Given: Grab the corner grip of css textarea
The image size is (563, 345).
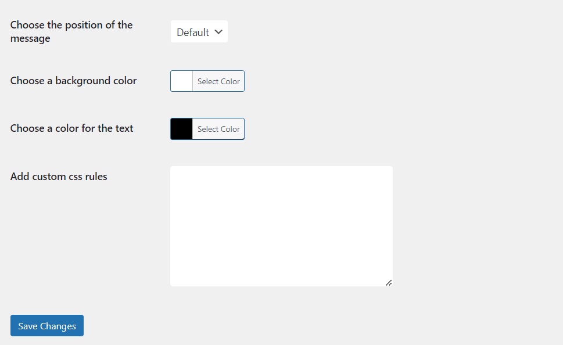Looking at the screenshot, I should tap(389, 282).
